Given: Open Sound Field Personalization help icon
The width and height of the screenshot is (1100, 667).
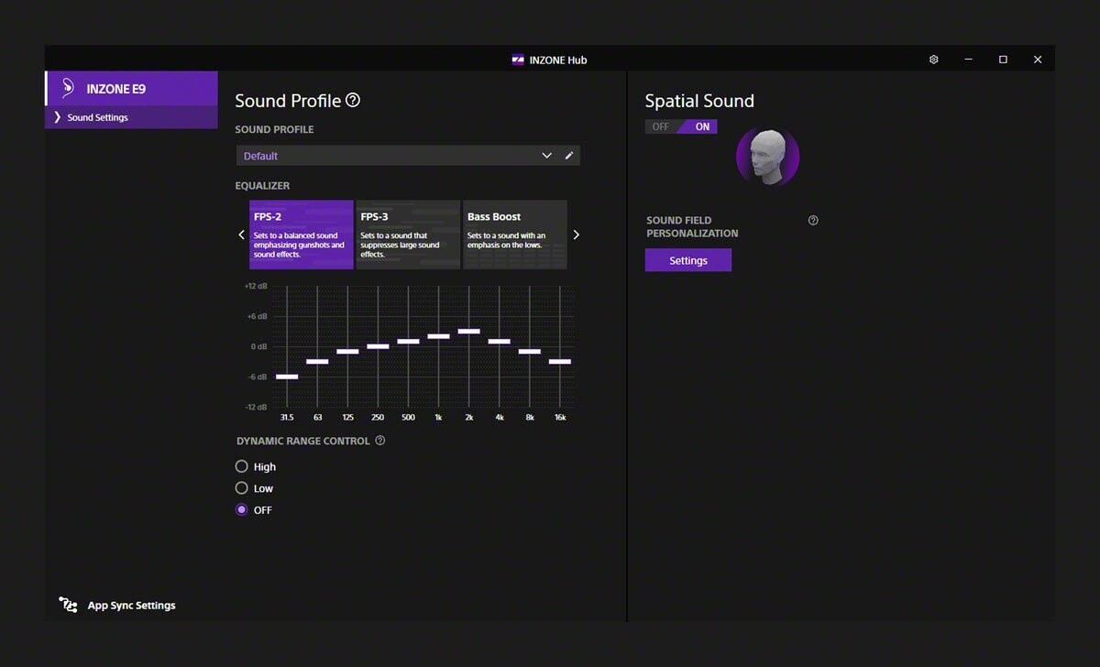Looking at the screenshot, I should (x=813, y=221).
